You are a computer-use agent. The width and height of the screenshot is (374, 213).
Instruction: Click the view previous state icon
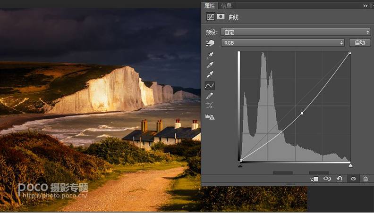click(x=327, y=179)
